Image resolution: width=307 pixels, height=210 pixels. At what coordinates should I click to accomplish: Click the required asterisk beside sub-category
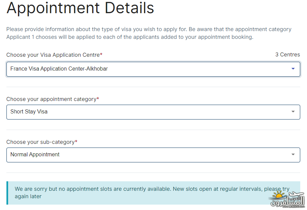pyautogui.click(x=76, y=141)
